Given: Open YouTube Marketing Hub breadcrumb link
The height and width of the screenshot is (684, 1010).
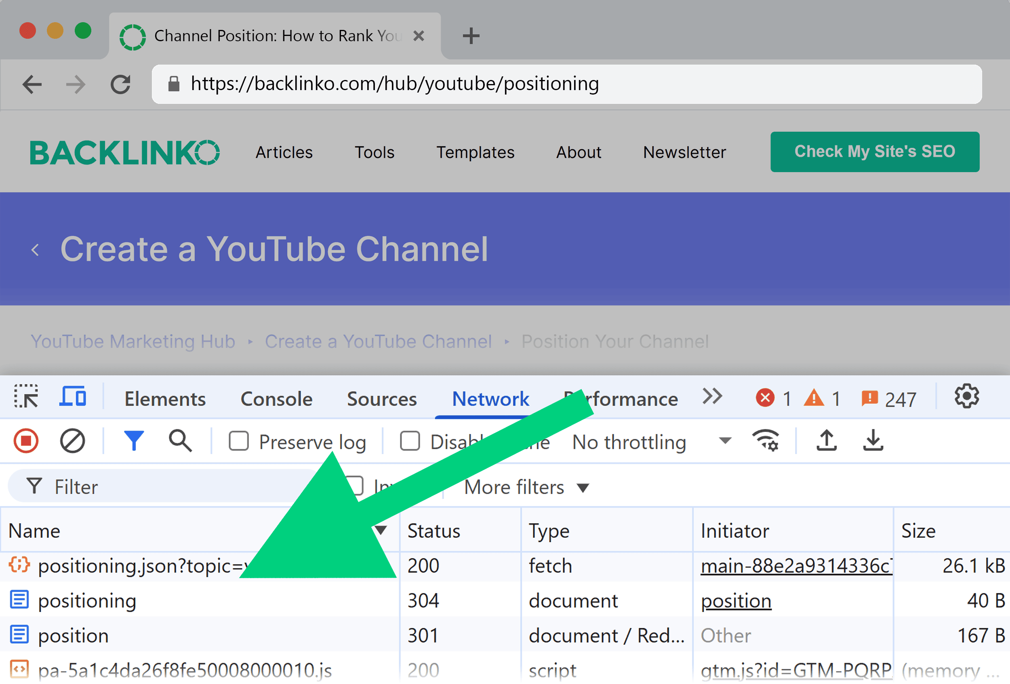Looking at the screenshot, I should coord(133,341).
